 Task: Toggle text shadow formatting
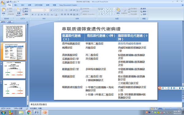point(45,14)
